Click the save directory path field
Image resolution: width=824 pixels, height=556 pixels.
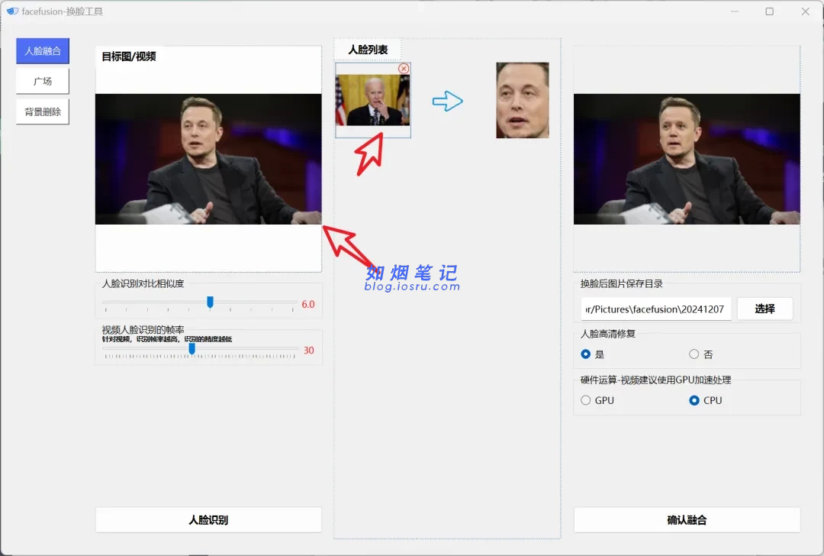pos(655,309)
